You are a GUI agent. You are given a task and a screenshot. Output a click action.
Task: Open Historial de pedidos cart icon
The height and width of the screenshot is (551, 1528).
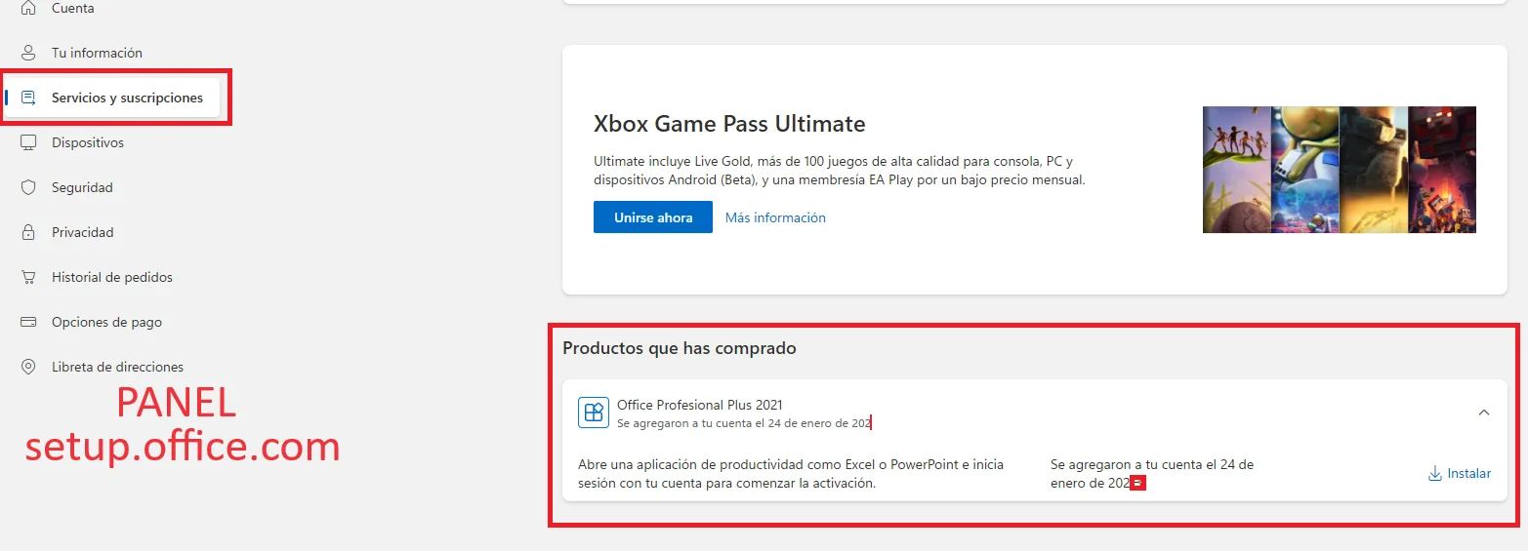coord(29,277)
